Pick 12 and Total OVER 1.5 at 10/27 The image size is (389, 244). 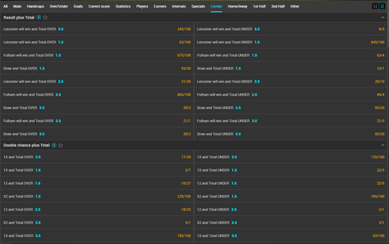coord(97,183)
